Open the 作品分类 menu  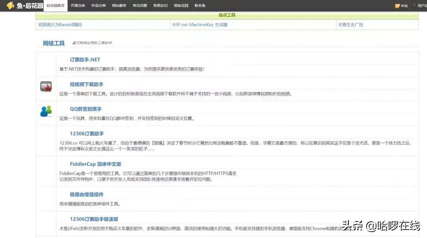coord(98,6)
